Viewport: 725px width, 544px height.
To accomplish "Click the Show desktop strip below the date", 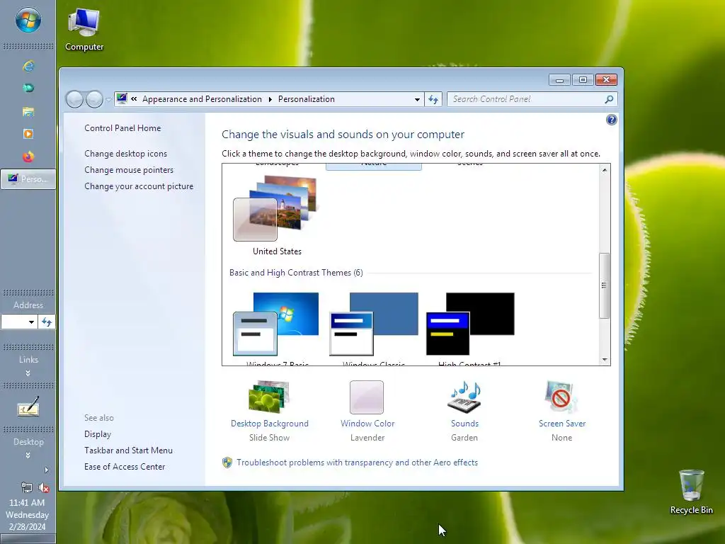I will 28,539.
